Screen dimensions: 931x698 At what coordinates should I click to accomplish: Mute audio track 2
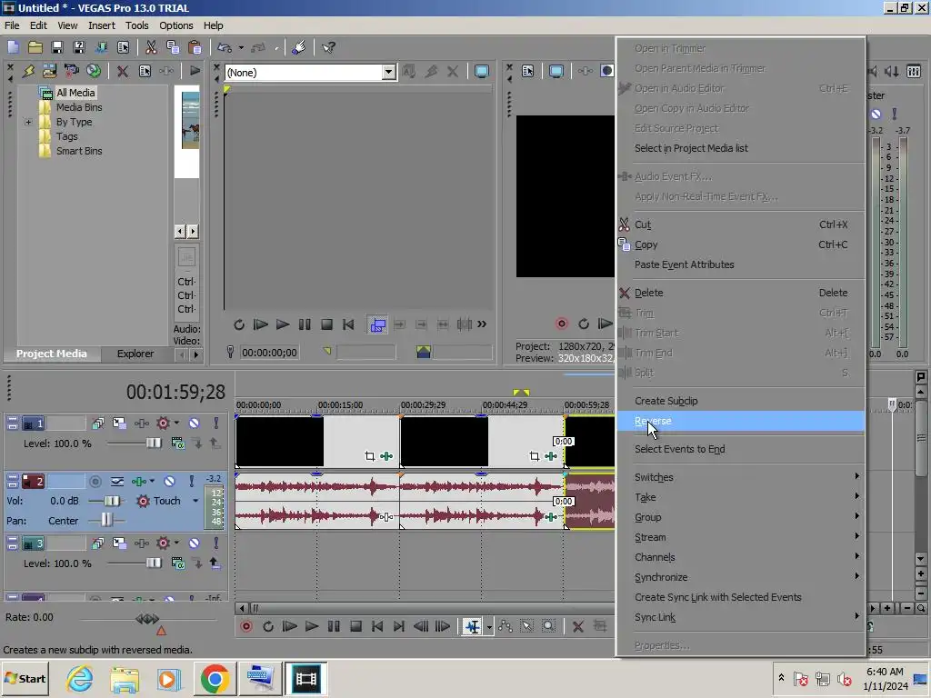pos(169,482)
